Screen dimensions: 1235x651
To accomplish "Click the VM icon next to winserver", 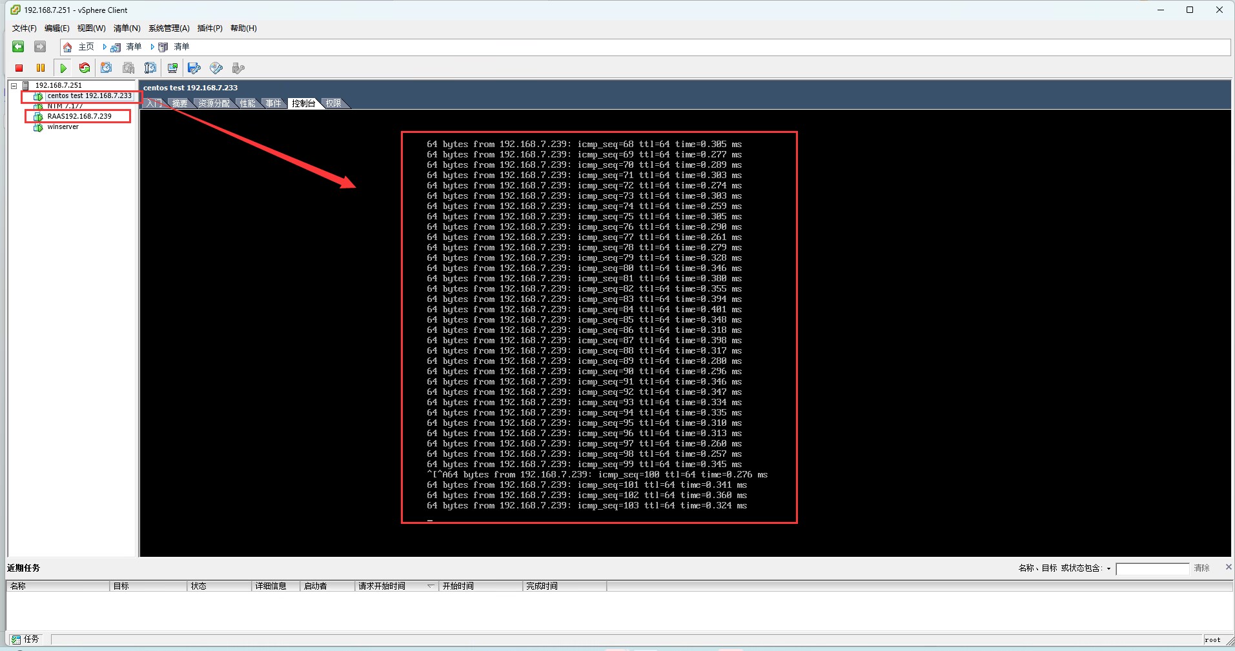I will point(38,127).
